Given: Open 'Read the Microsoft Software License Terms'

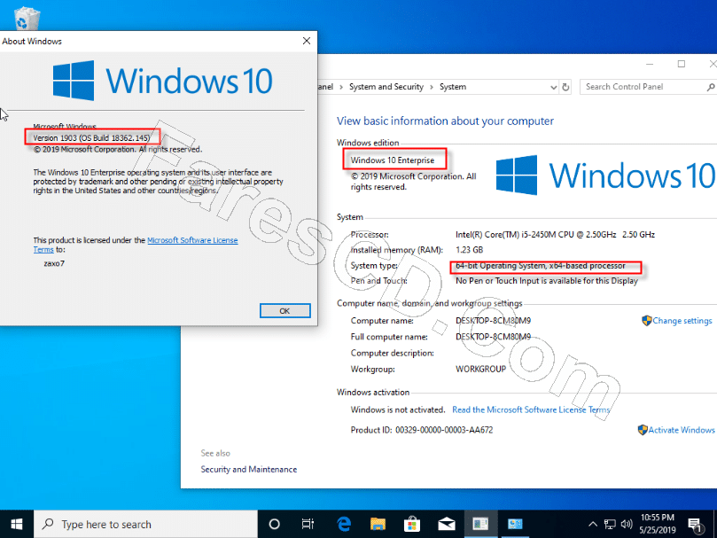Looking at the screenshot, I should pyautogui.click(x=531, y=409).
